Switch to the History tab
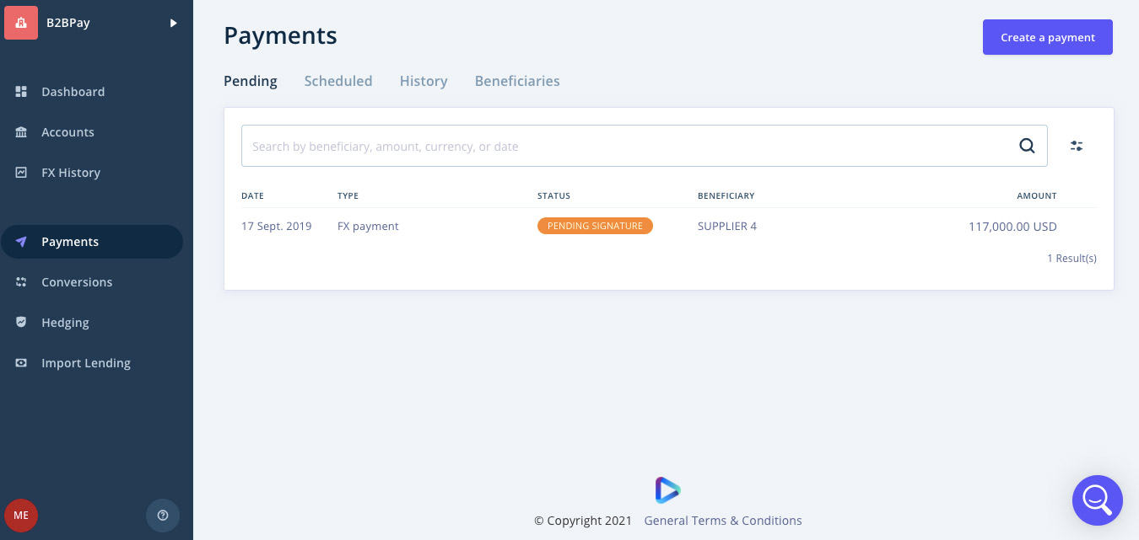1139x540 pixels. pyautogui.click(x=424, y=81)
